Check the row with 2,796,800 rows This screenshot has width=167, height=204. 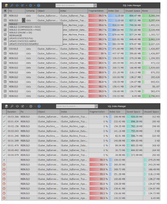click(5, 96)
